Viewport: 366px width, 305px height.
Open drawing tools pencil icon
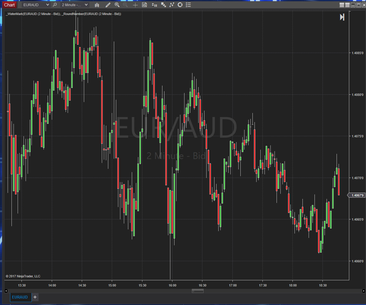point(108,5)
